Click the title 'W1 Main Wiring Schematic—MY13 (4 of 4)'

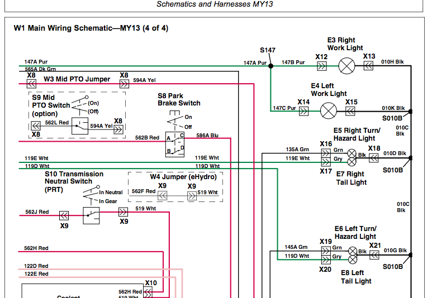pos(91,28)
